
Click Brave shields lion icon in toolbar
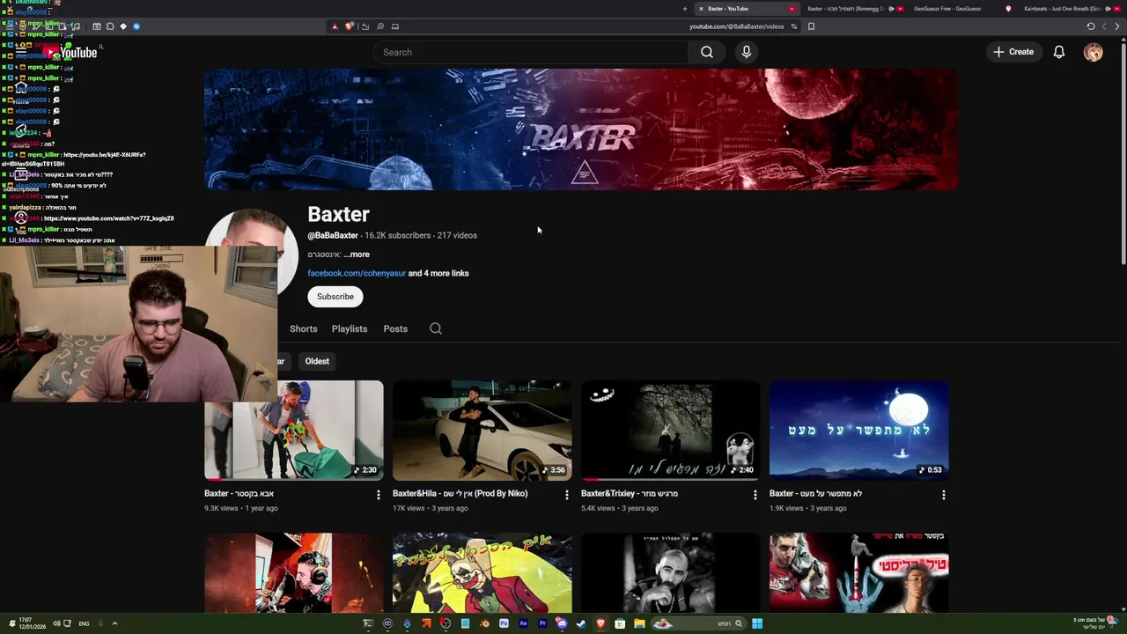point(349,26)
